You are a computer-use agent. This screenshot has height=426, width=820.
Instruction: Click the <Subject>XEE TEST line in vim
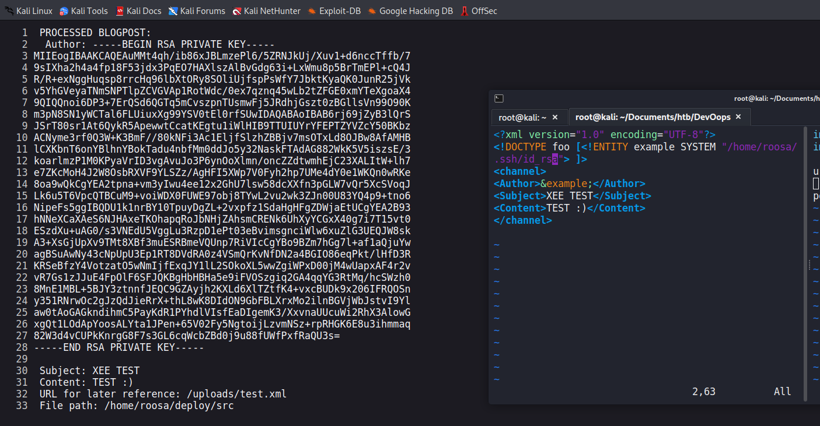pyautogui.click(x=573, y=196)
